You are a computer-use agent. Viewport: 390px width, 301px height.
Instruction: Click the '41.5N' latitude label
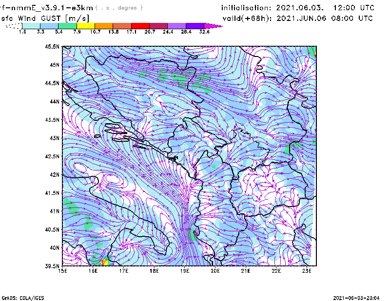tap(52, 193)
